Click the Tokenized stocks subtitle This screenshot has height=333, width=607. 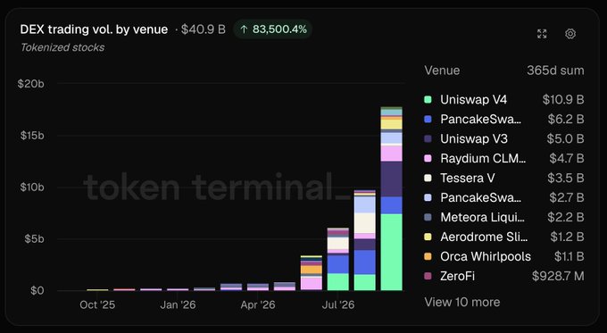pyautogui.click(x=62, y=47)
